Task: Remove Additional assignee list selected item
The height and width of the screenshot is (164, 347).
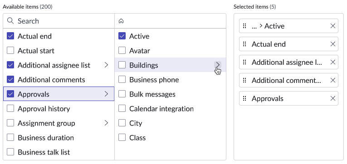Action: (333, 63)
